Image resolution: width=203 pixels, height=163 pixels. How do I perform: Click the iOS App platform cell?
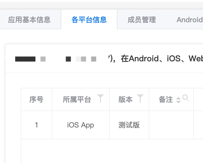(80, 125)
